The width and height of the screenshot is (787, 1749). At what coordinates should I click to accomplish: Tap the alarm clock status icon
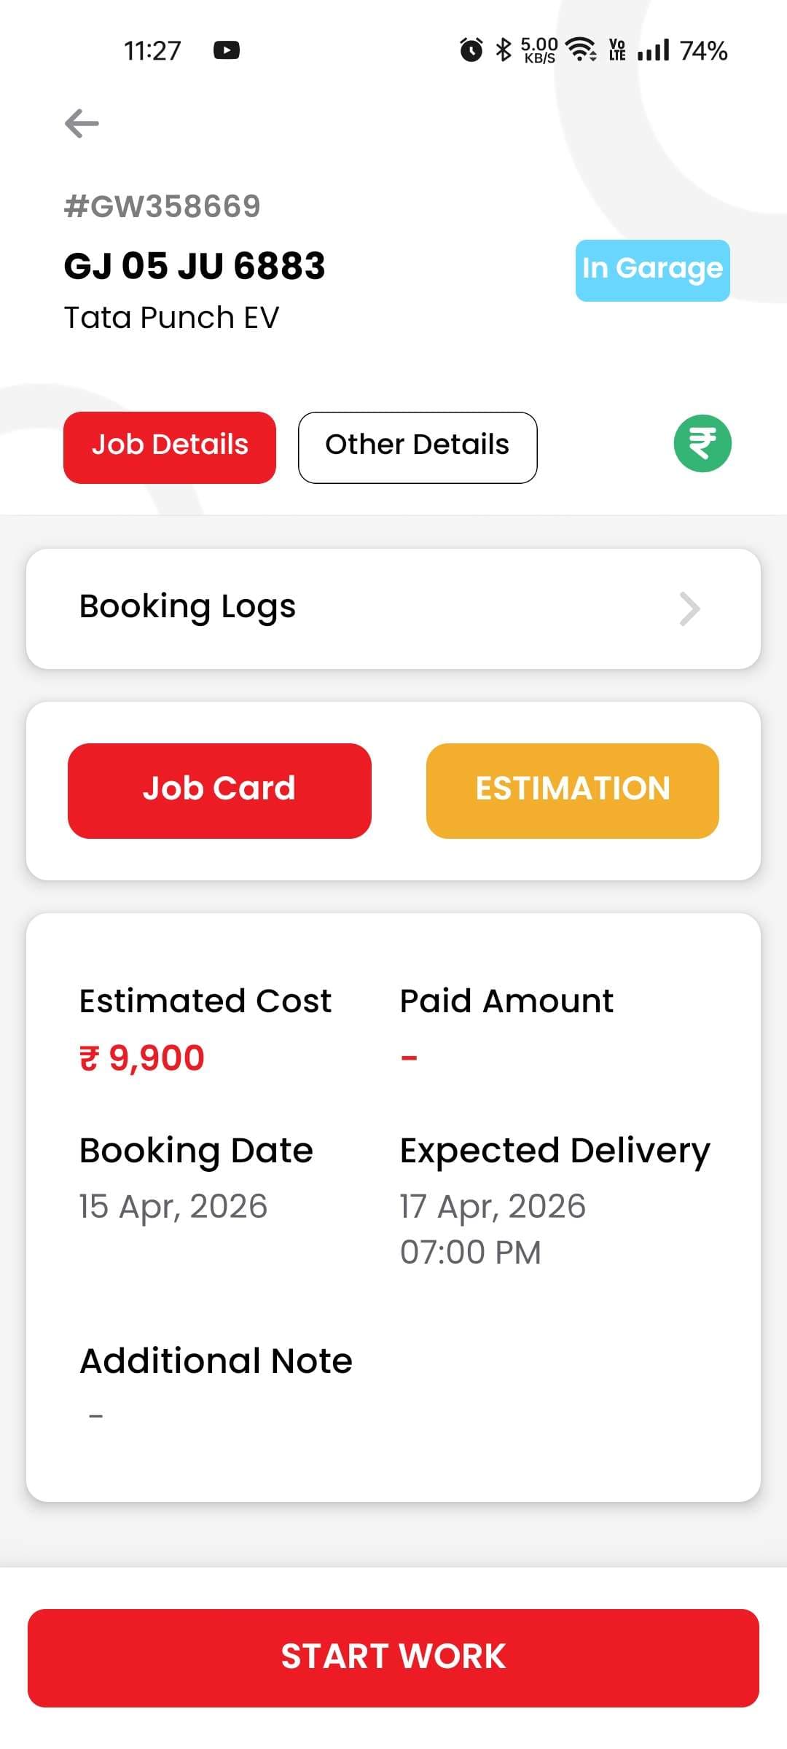(471, 50)
